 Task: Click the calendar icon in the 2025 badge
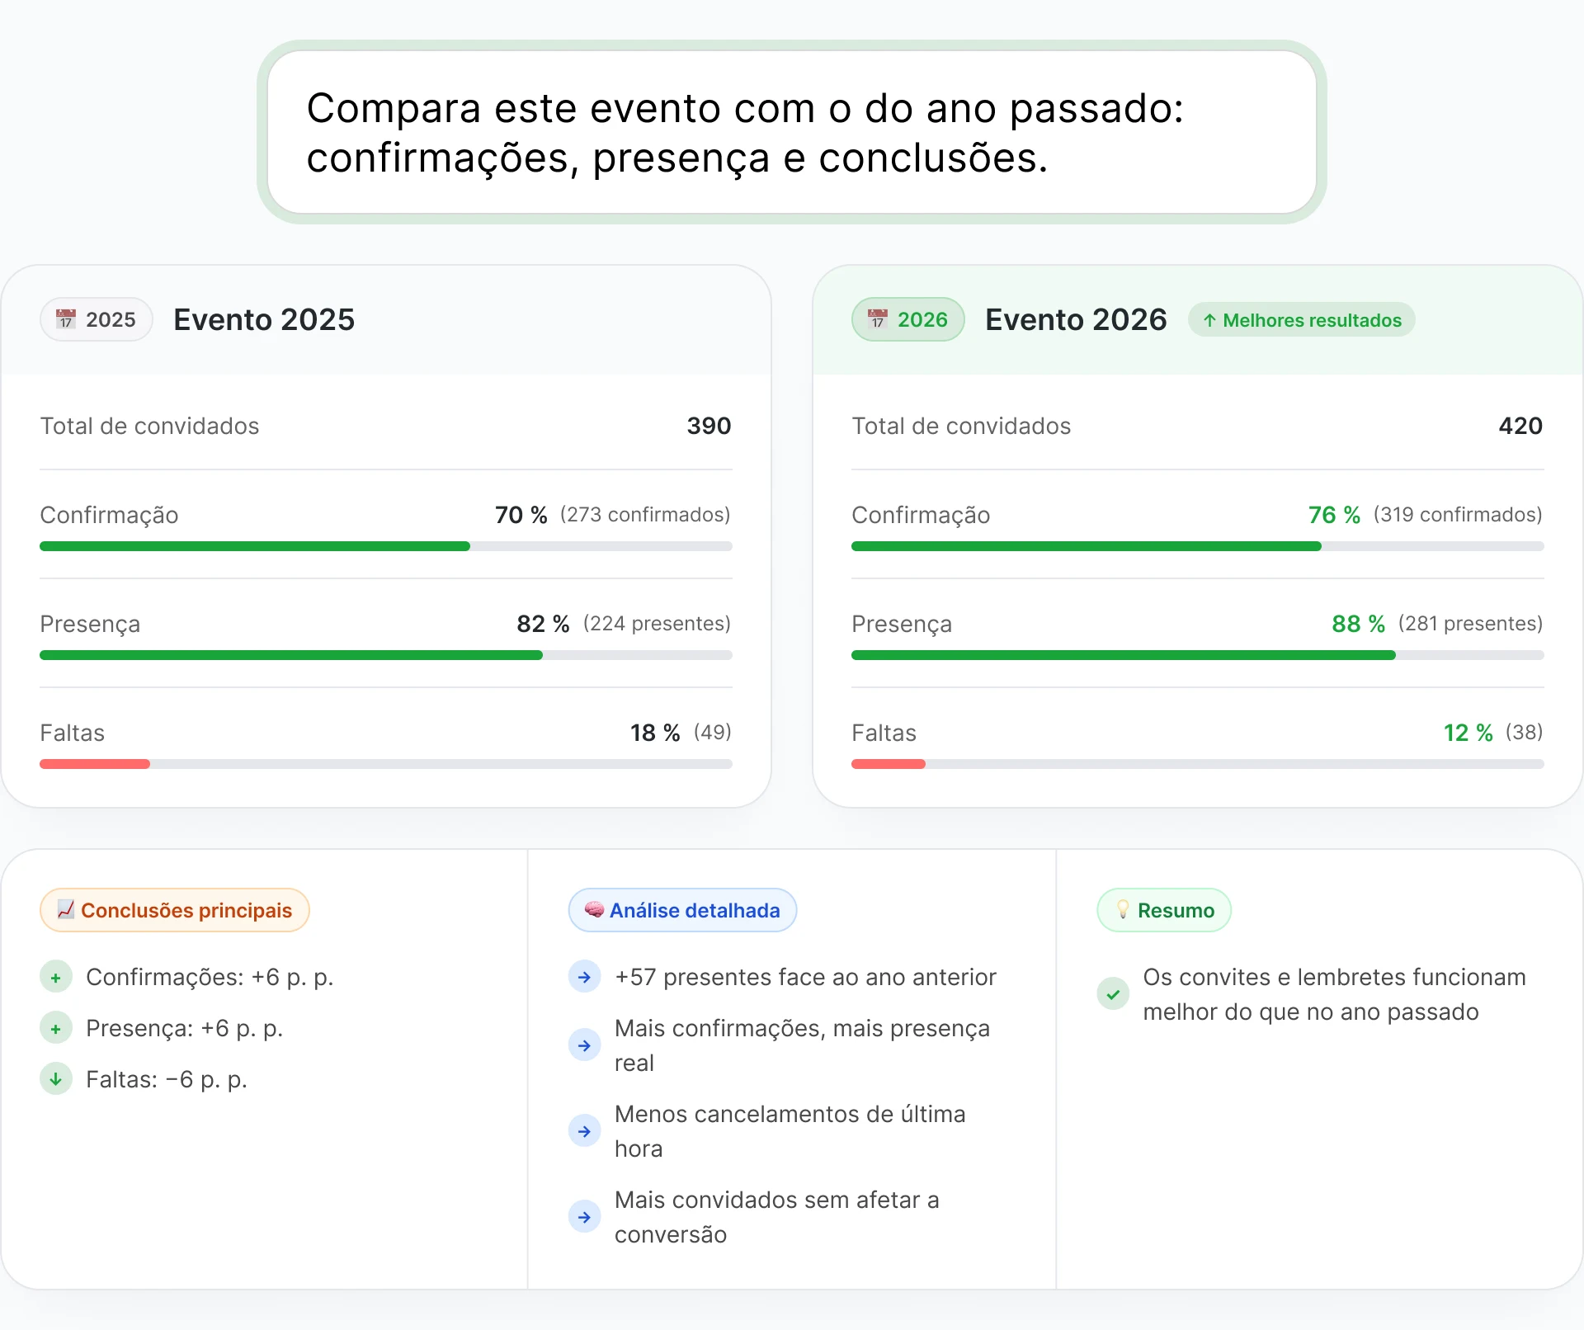[x=66, y=318]
